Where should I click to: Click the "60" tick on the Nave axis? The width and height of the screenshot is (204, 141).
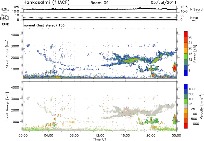(182, 15)
